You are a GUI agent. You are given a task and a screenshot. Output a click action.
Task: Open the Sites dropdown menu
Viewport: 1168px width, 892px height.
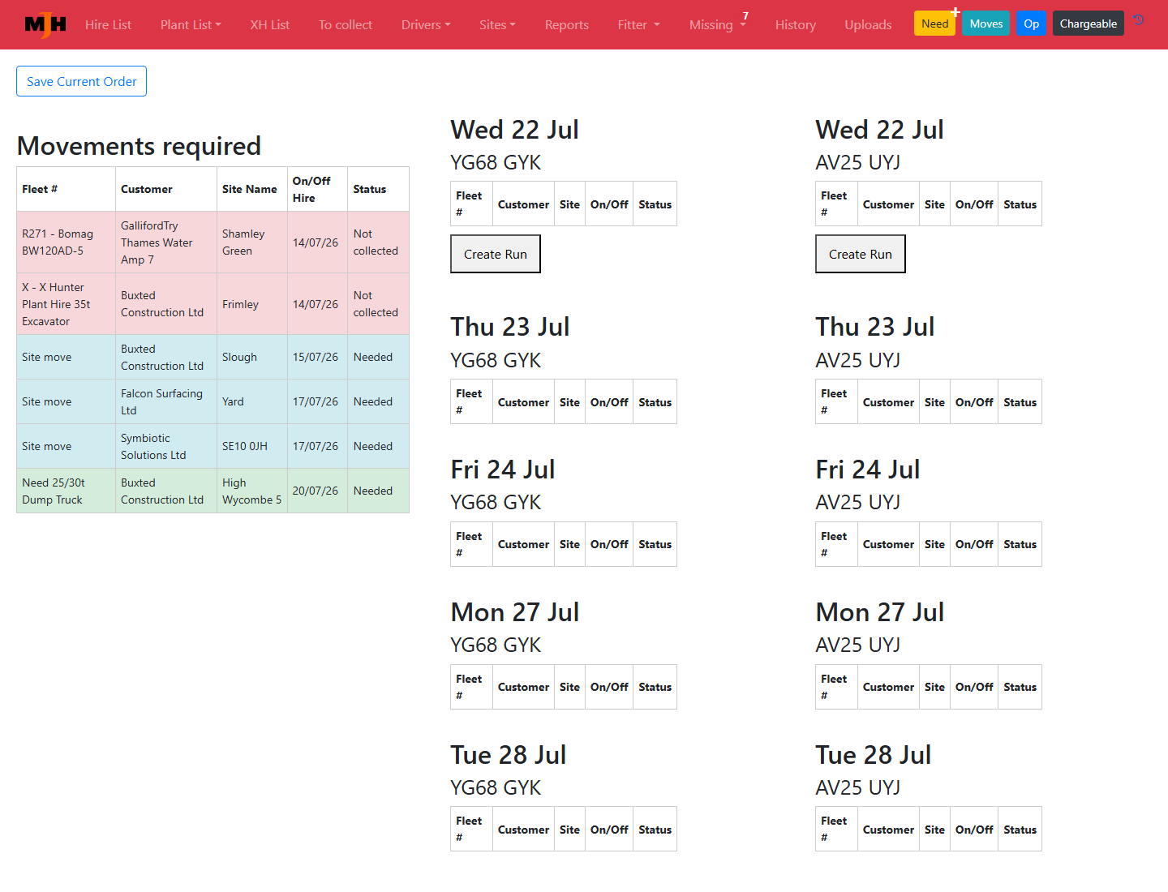coord(497,24)
